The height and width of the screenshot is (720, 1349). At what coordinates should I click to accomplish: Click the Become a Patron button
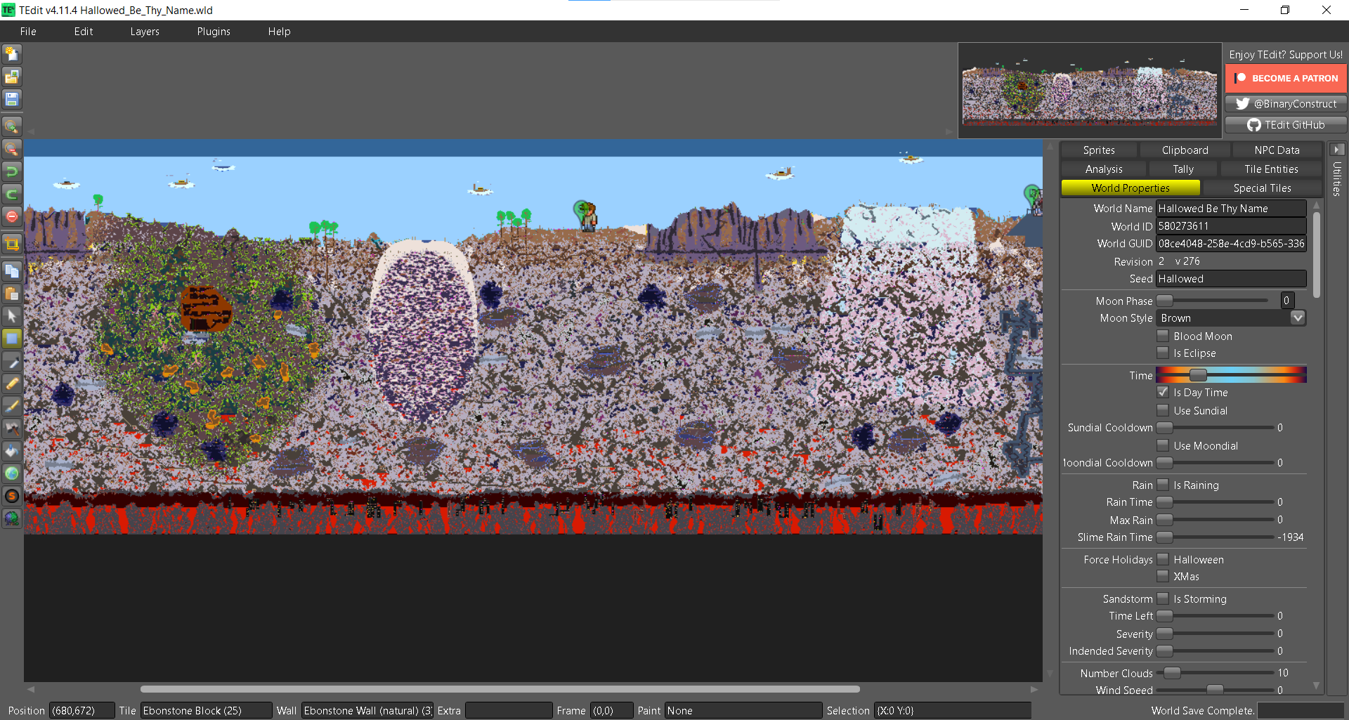click(x=1286, y=78)
